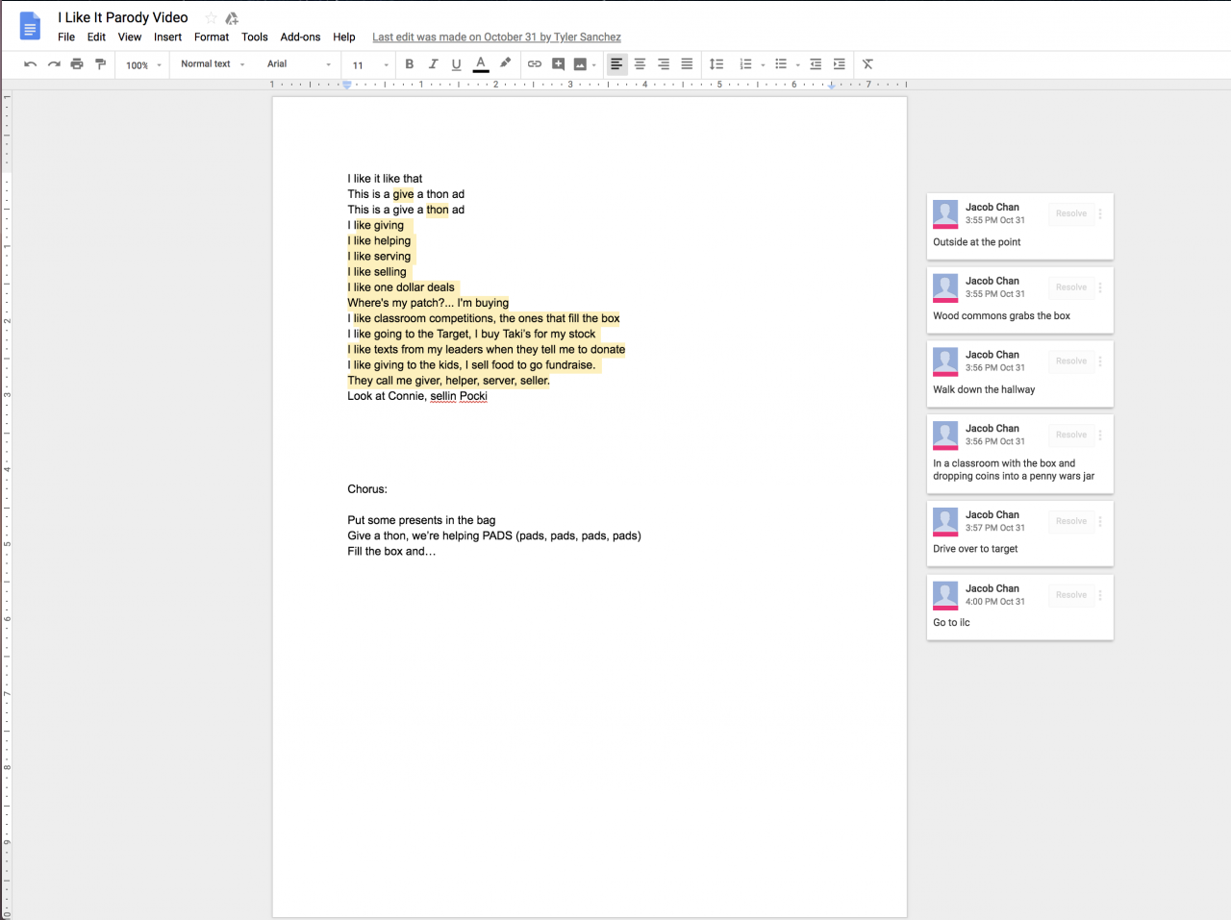Click Jacob Chan's avatar on 'Go to ilc' comment

pos(945,596)
